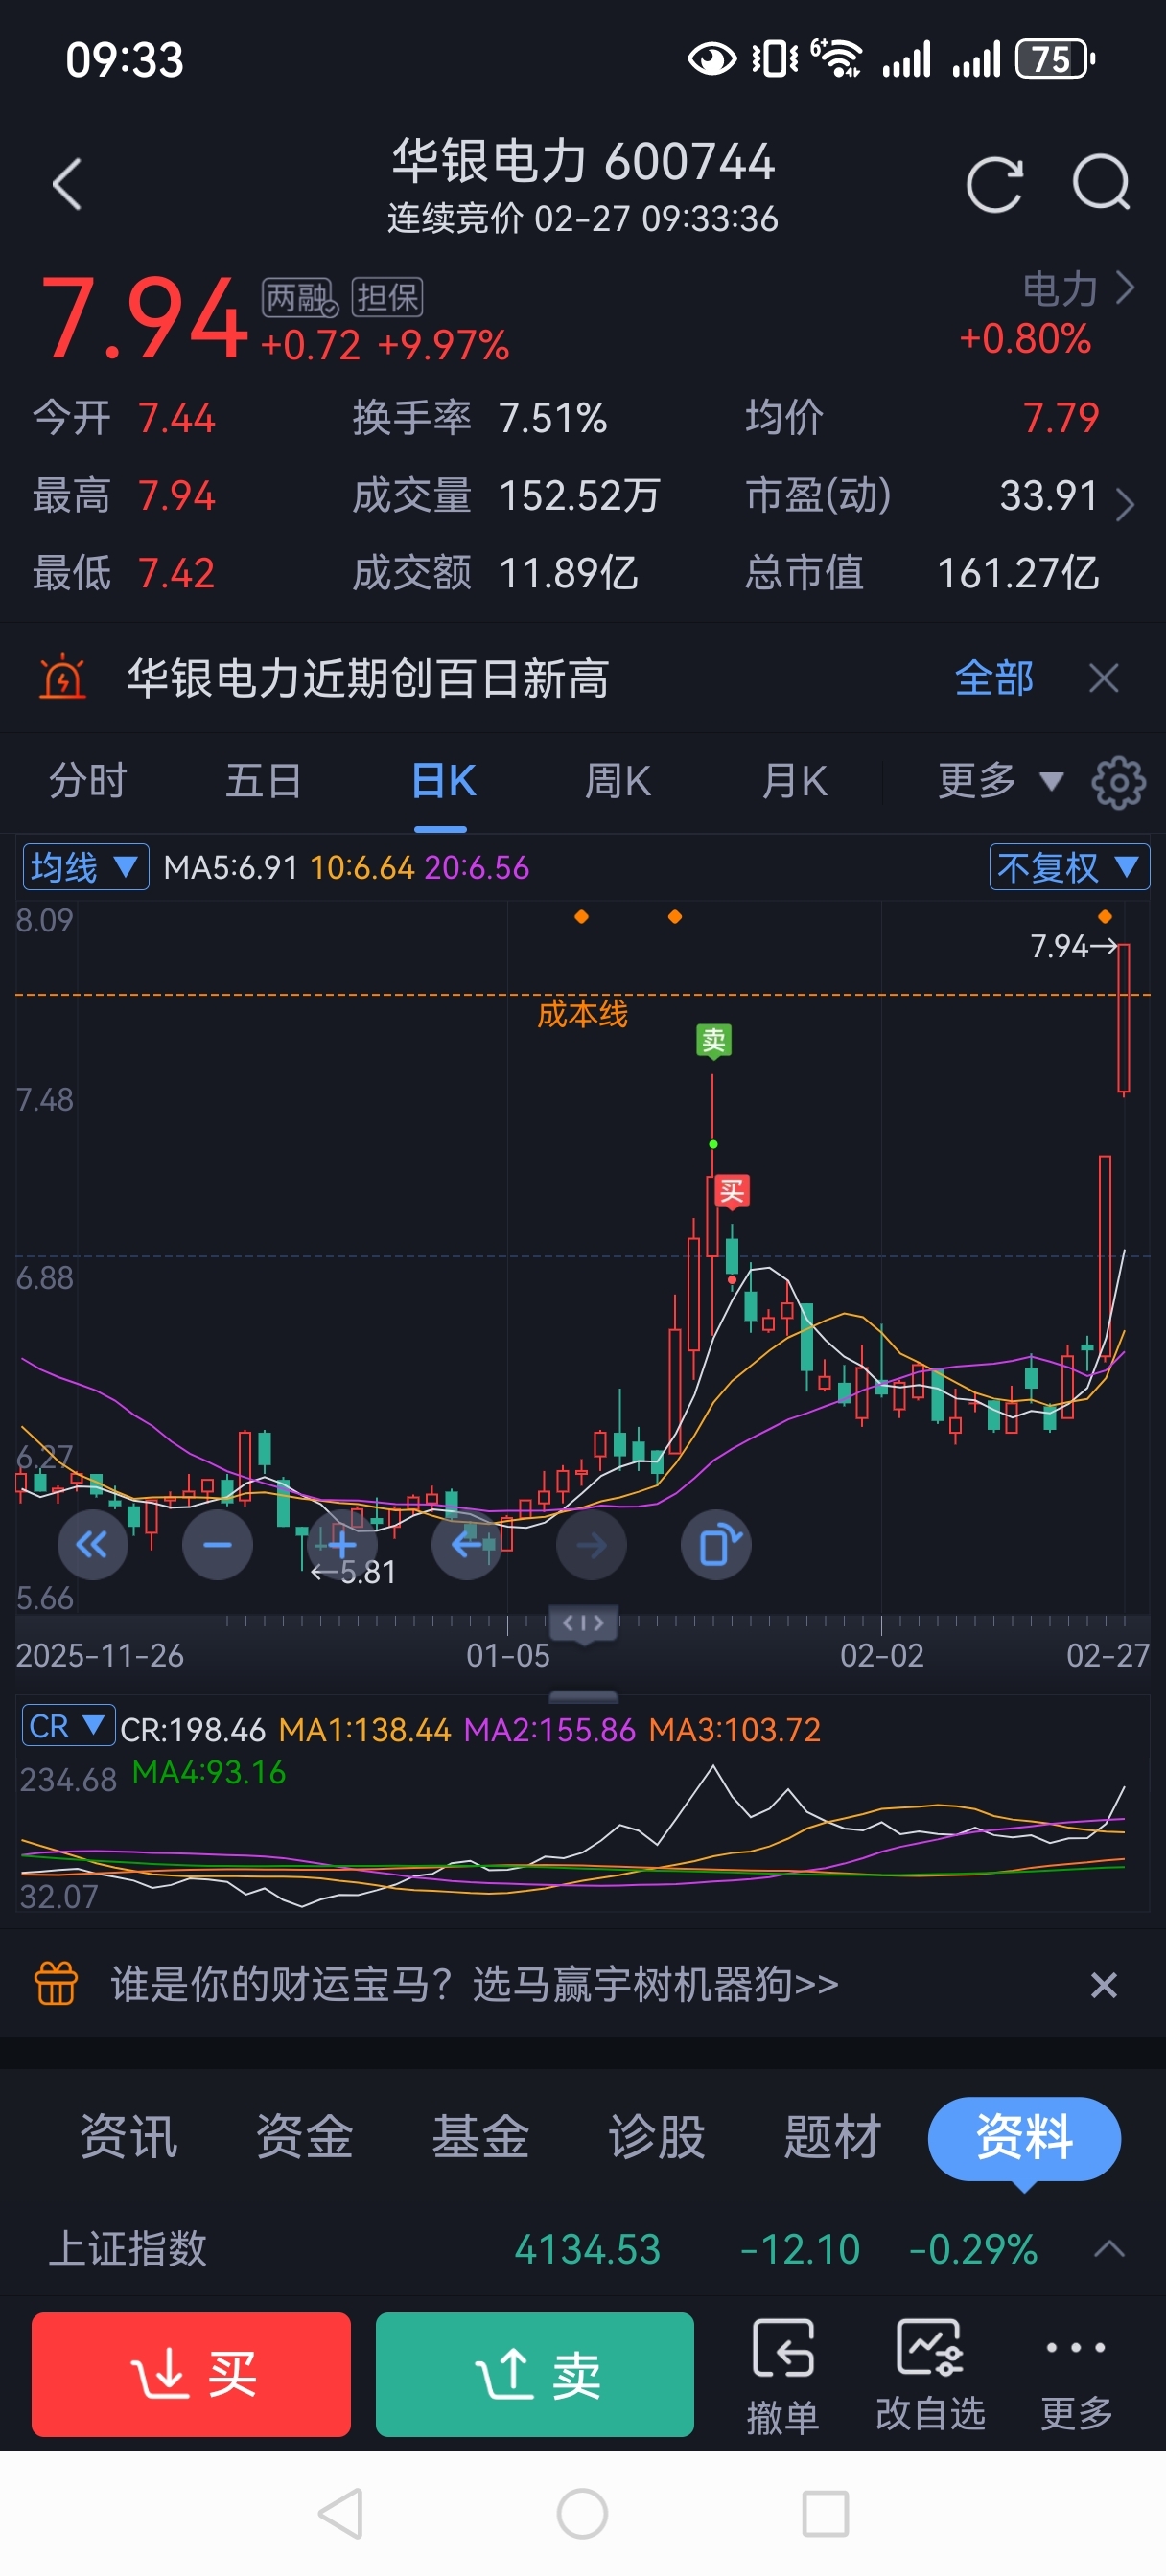Go back using the top-left arrow

66,185
